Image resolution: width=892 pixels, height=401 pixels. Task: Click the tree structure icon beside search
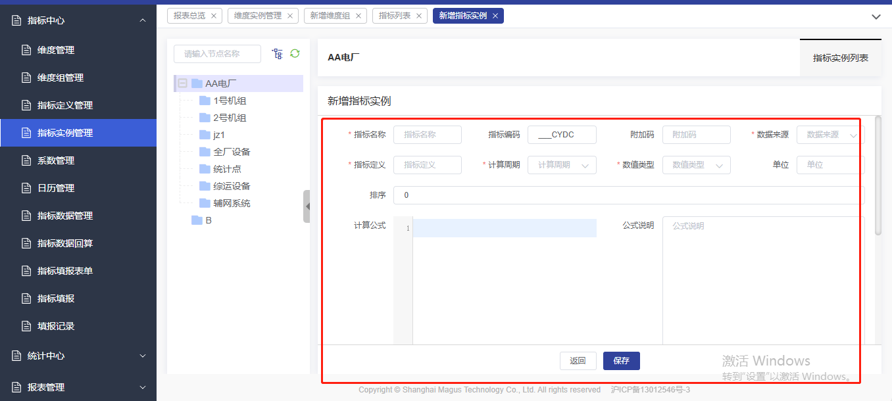277,54
